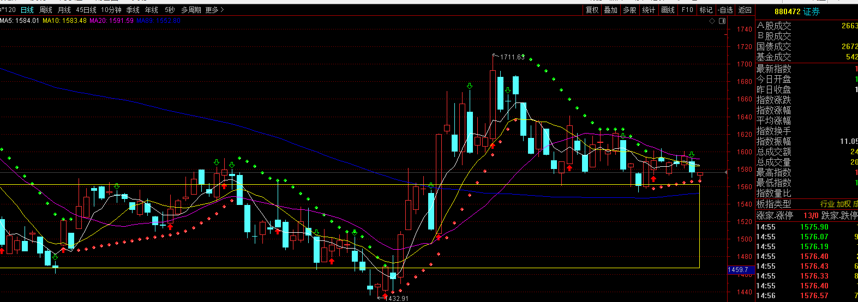This screenshot has width=858, height=302.
Task: Open the 统计 statistics tool
Action: [649, 10]
